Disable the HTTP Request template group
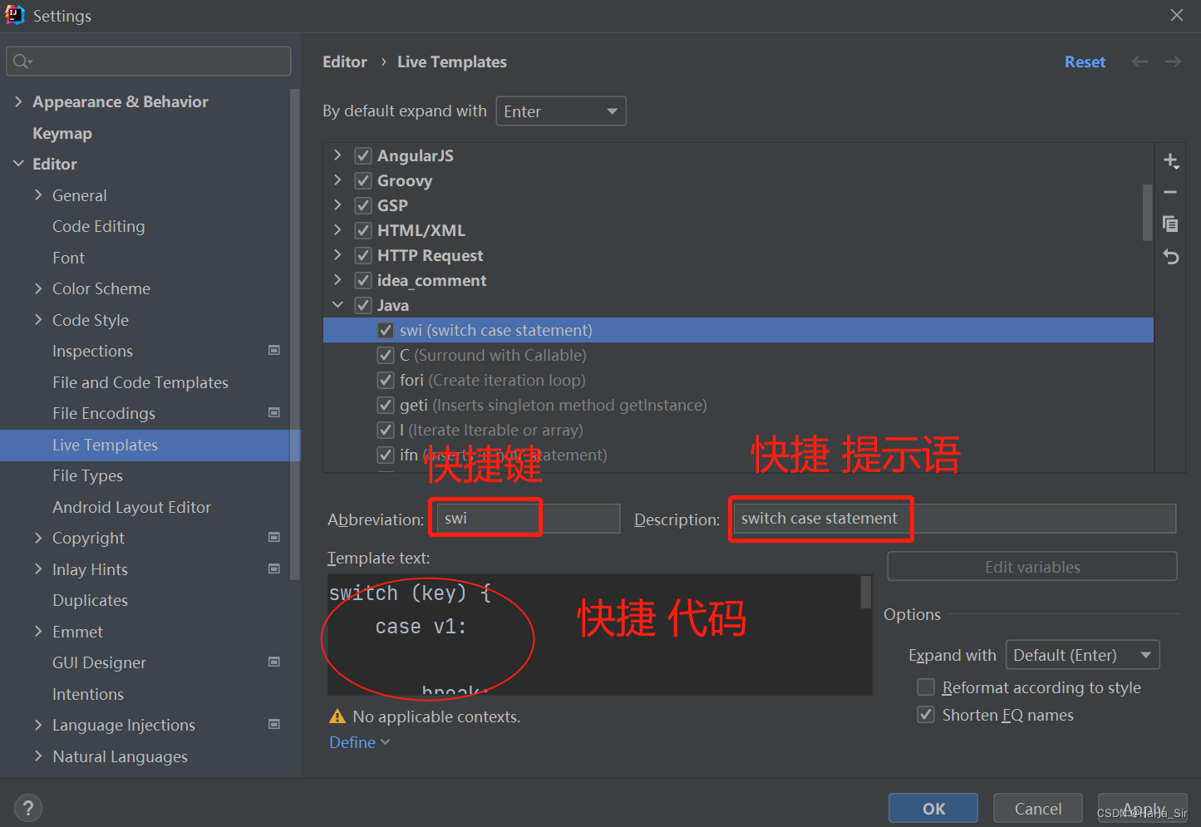The image size is (1201, 827). [x=363, y=255]
